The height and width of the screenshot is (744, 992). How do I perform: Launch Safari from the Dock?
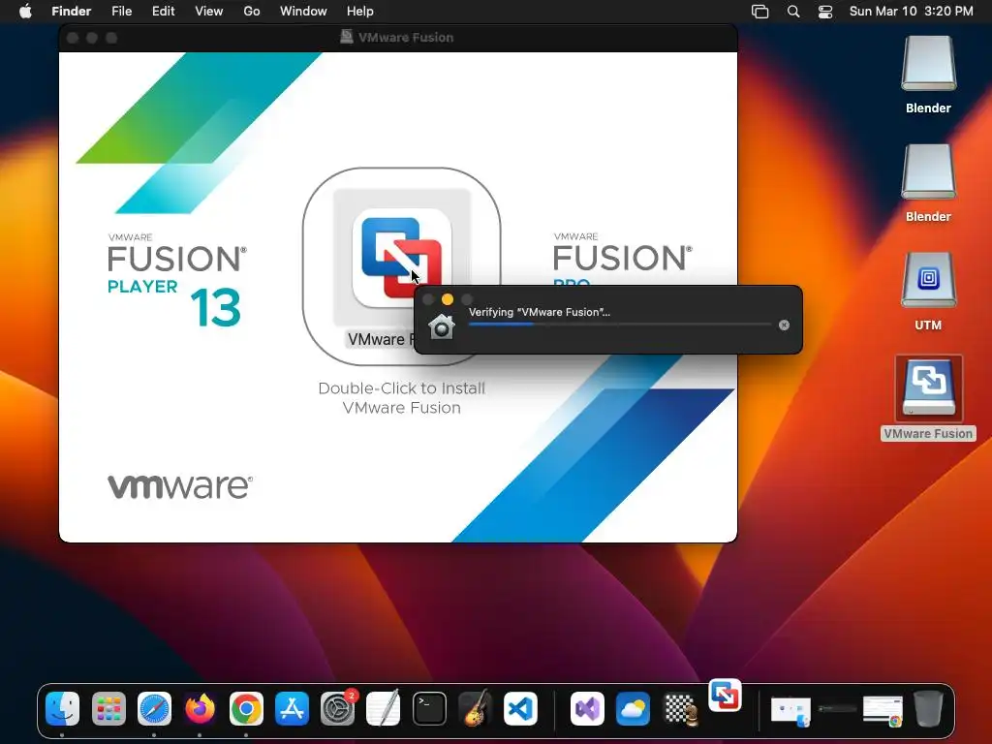[154, 708]
